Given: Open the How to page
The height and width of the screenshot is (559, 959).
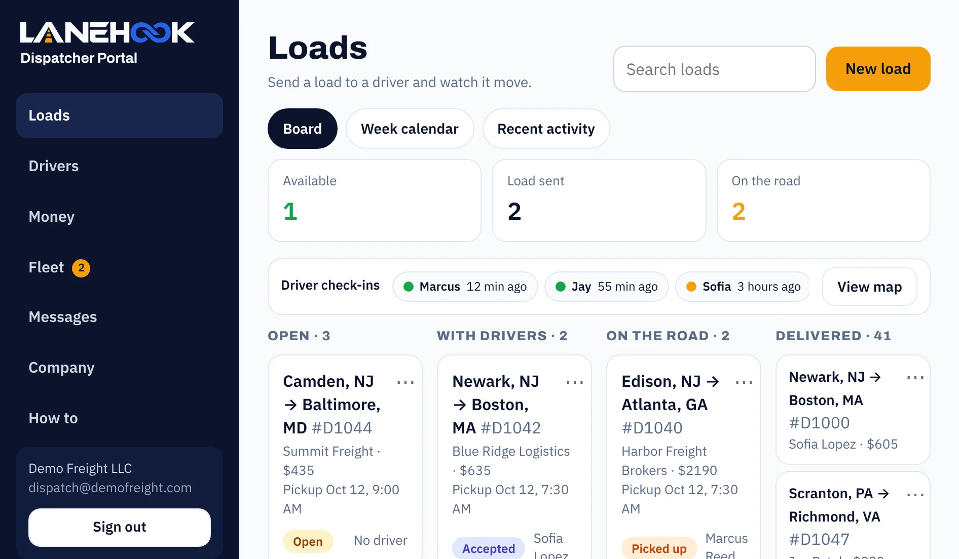Looking at the screenshot, I should [x=120, y=418].
